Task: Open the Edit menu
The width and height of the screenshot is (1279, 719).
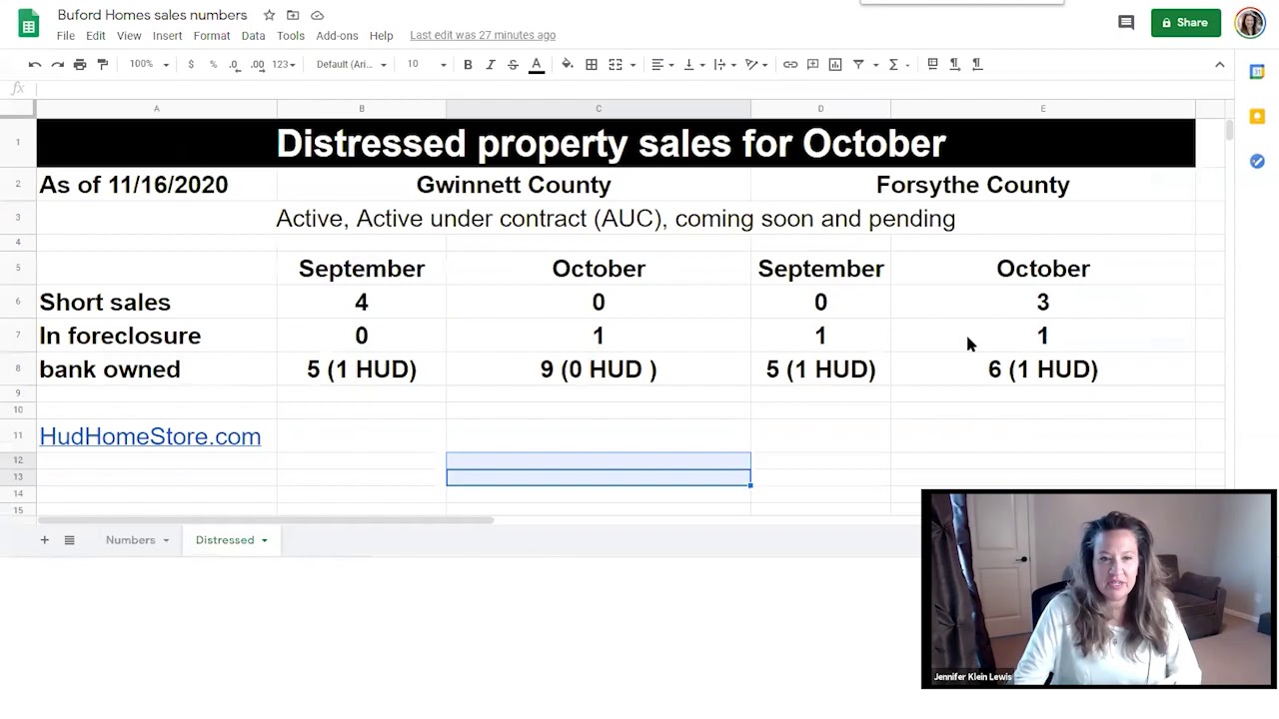Action: tap(95, 35)
